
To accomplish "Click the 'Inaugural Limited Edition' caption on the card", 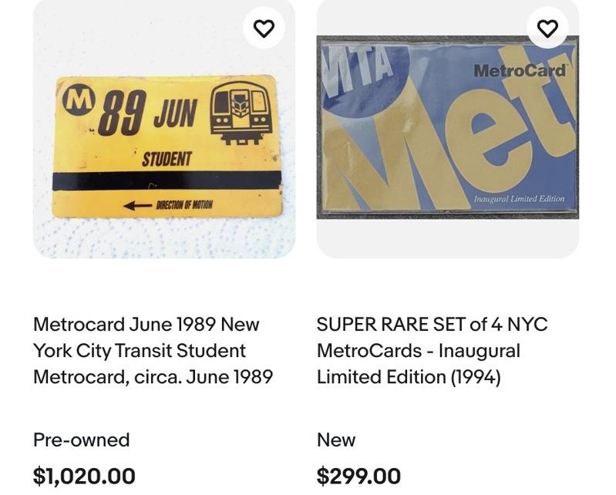I will [x=519, y=199].
